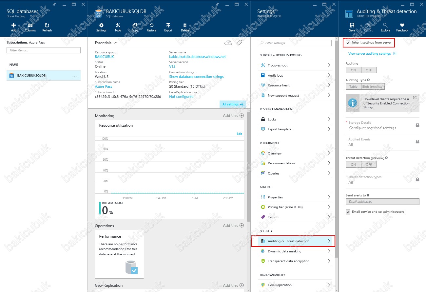Image resolution: width=426 pixels, height=292 pixels.
Task: Turn Threat detection OFF
Action: click(x=369, y=165)
